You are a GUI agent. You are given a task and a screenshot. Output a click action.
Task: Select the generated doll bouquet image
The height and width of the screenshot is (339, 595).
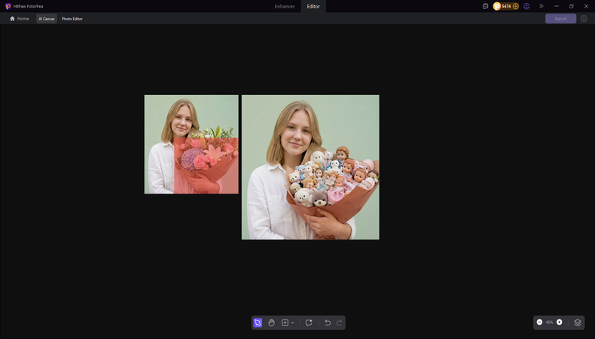pyautogui.click(x=310, y=167)
